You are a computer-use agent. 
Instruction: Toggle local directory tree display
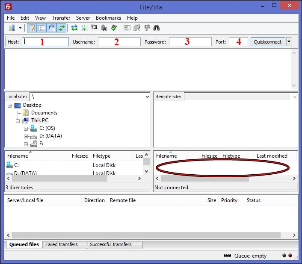pos(42,28)
